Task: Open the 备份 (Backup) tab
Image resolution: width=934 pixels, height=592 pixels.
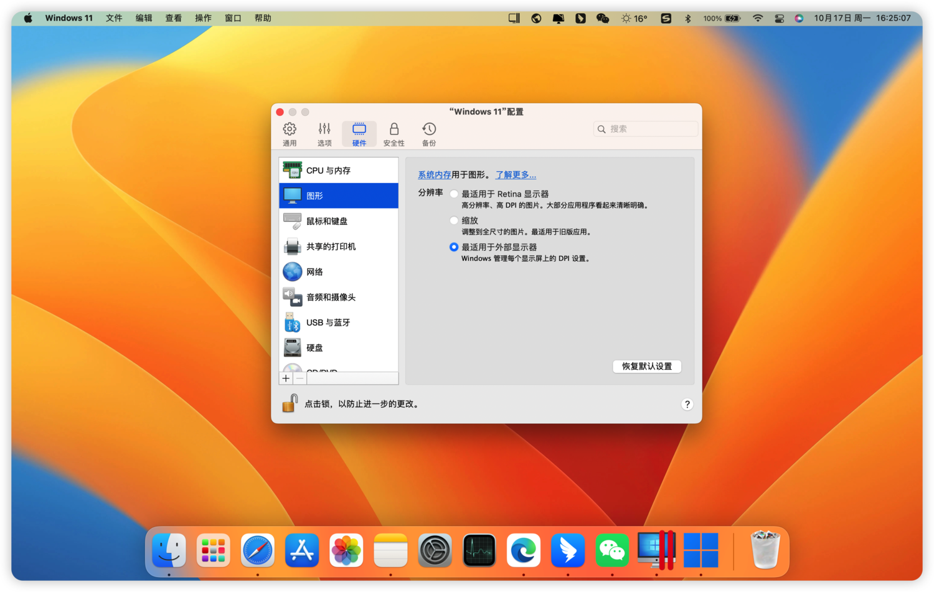Action: coord(429,134)
